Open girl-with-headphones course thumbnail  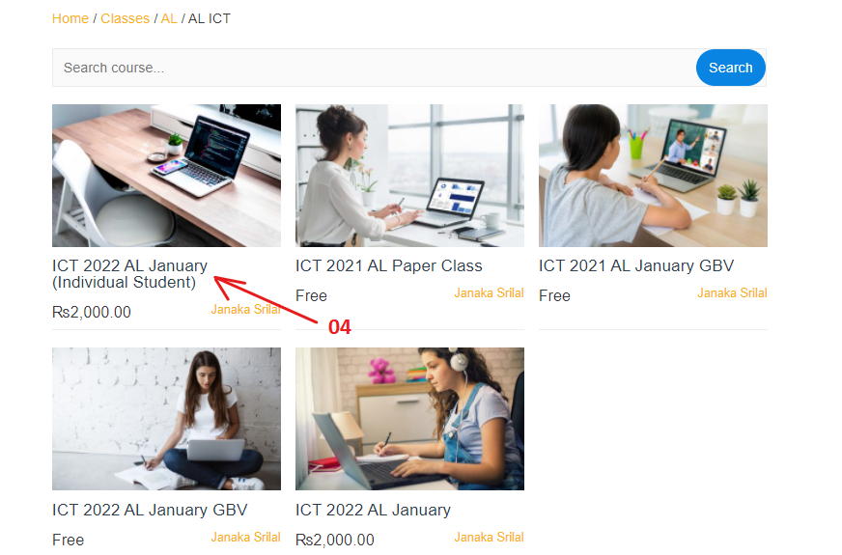pyautogui.click(x=409, y=419)
